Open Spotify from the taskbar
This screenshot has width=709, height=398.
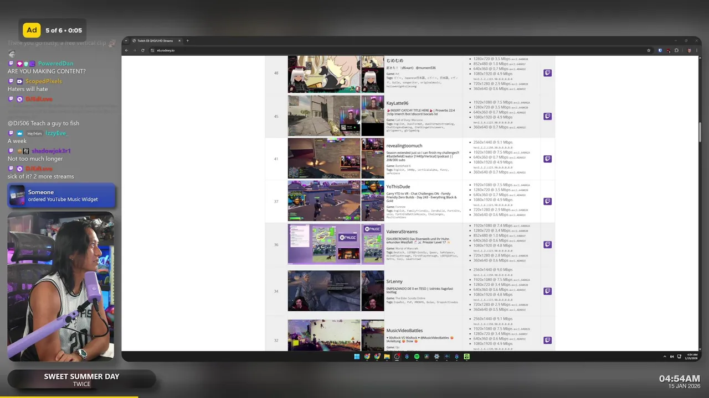tap(417, 357)
